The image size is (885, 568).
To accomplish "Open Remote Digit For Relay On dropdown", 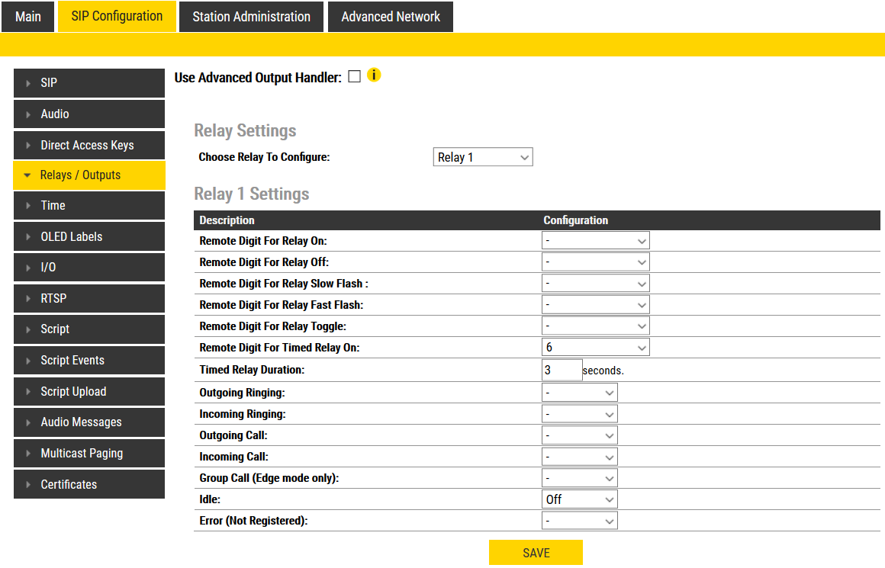I will 595,241.
